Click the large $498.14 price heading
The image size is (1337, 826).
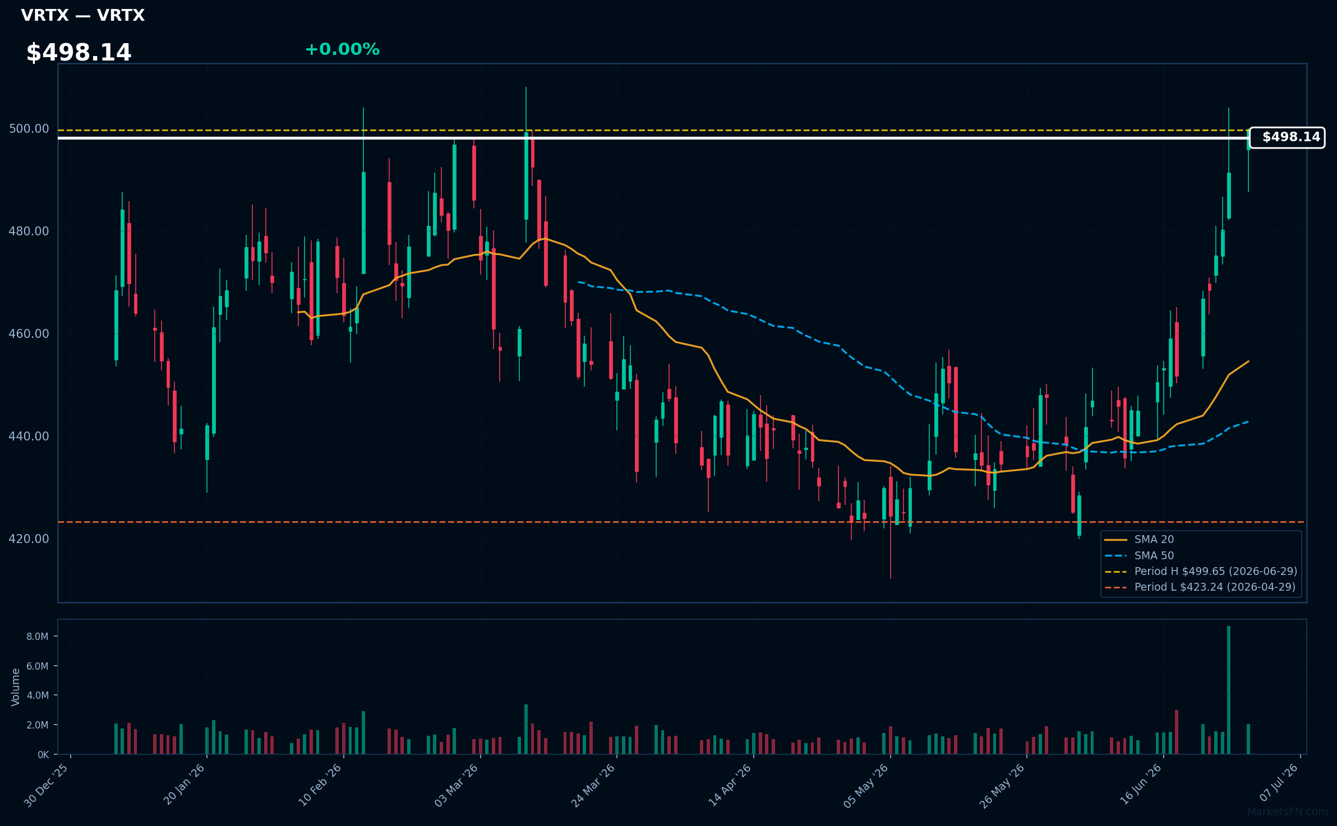[x=79, y=53]
